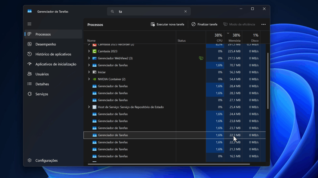Focus the search field containing "ta"
318x178 pixels.
point(149,12)
